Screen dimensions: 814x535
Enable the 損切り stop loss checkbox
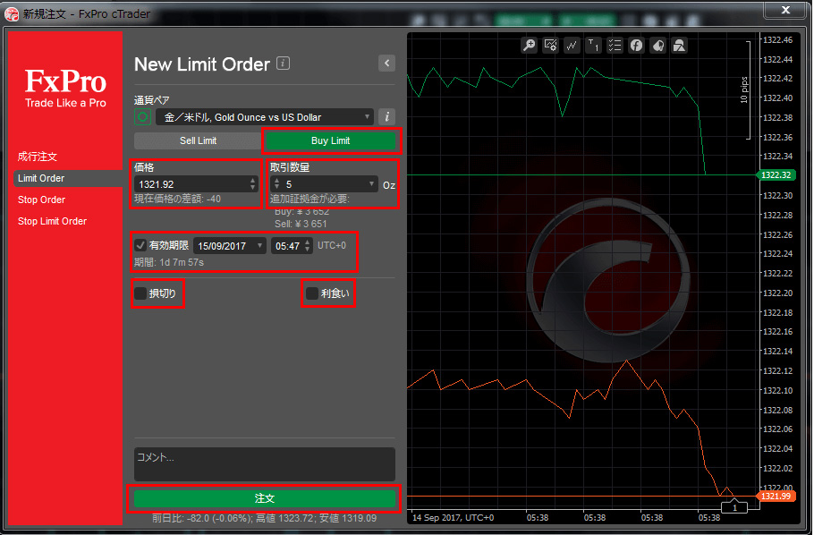click(140, 293)
